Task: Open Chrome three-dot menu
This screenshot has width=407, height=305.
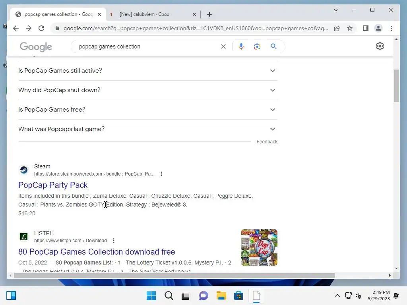Action: 391,28
